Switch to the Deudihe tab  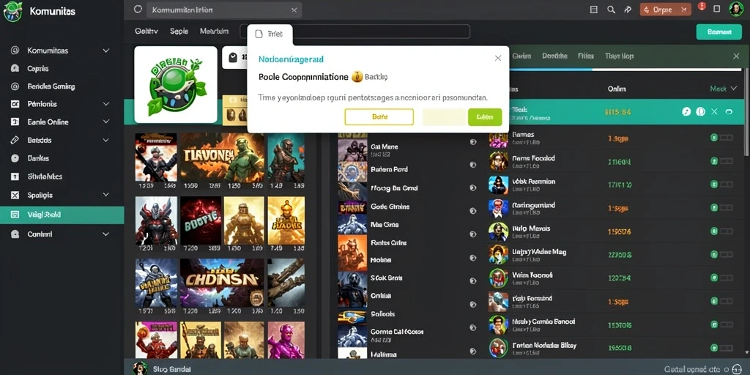pos(554,56)
